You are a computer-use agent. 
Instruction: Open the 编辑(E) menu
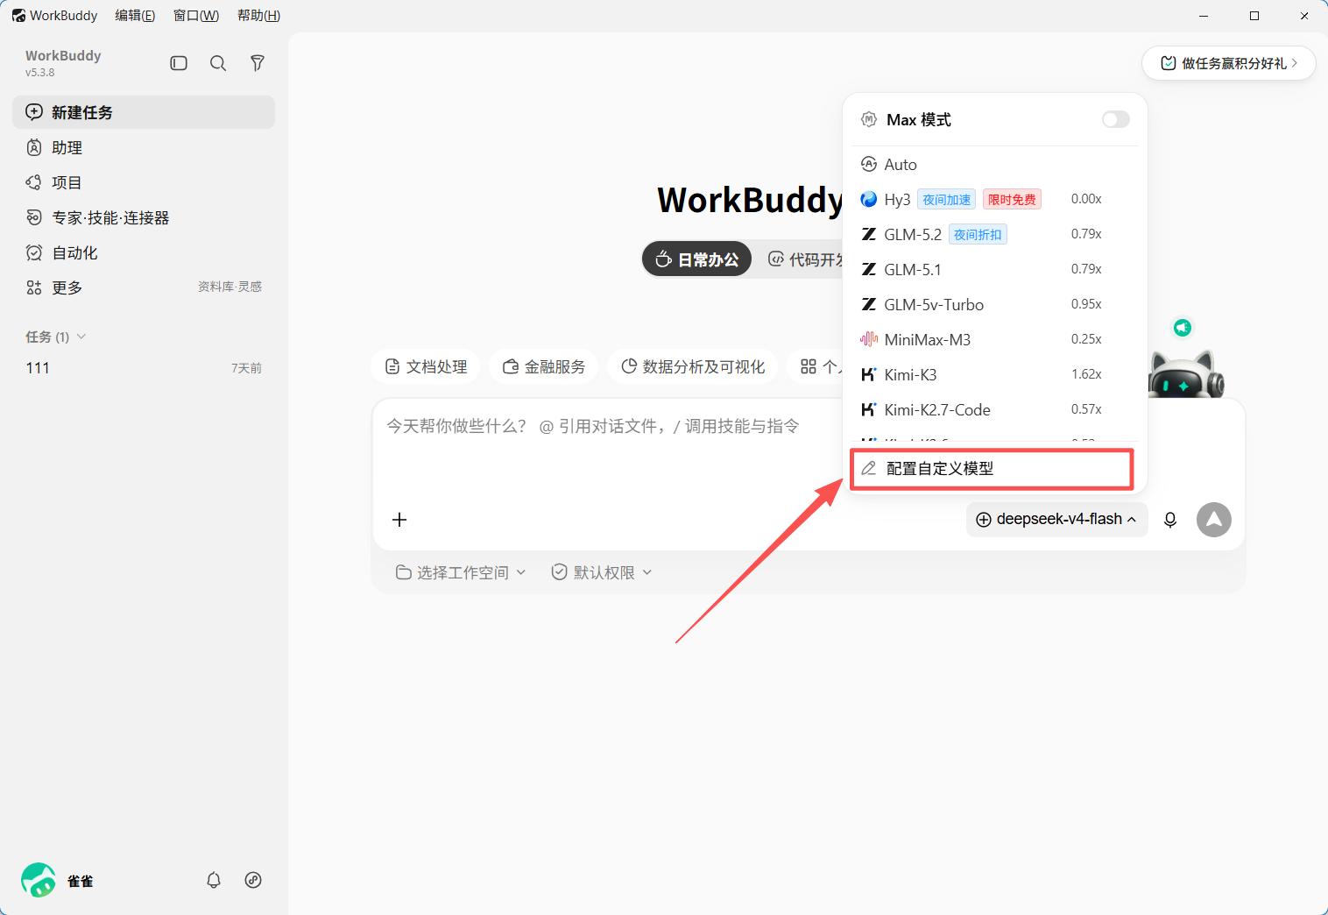pos(135,16)
